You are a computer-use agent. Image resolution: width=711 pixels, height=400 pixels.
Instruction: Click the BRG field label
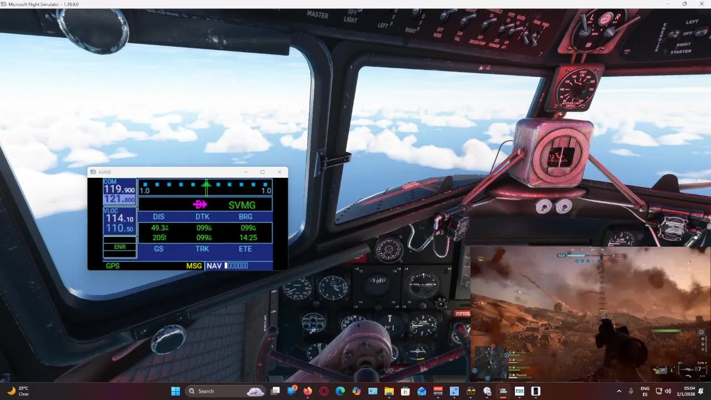pyautogui.click(x=246, y=217)
